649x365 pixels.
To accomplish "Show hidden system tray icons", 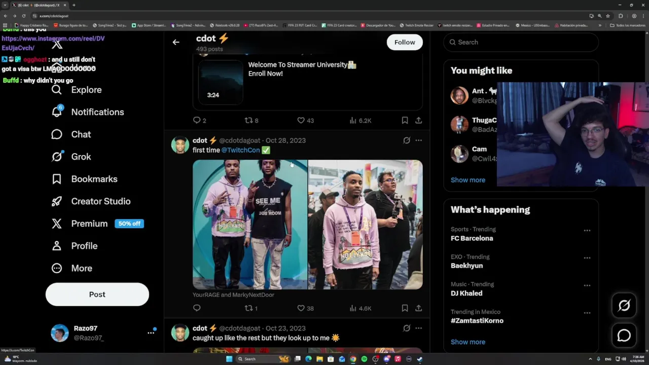I will [590, 359].
